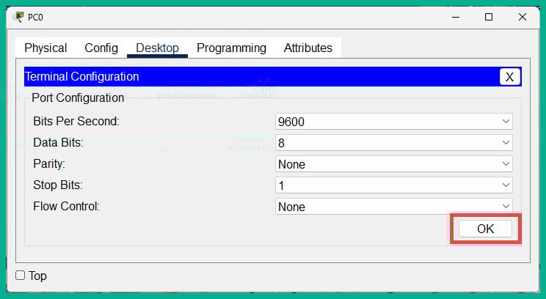Open the Bits Per Second dropdown
The height and width of the screenshot is (299, 546).
click(393, 122)
